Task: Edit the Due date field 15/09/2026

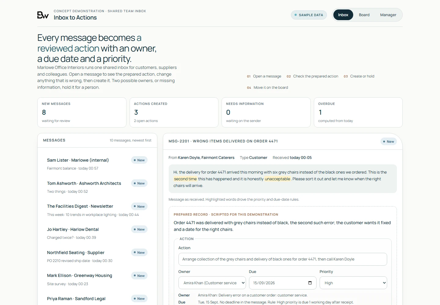Action: click(283, 283)
